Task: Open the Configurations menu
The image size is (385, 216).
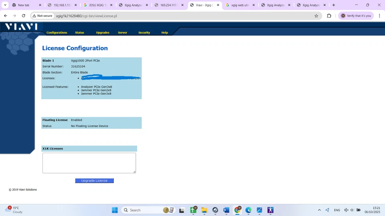Action: click(57, 32)
